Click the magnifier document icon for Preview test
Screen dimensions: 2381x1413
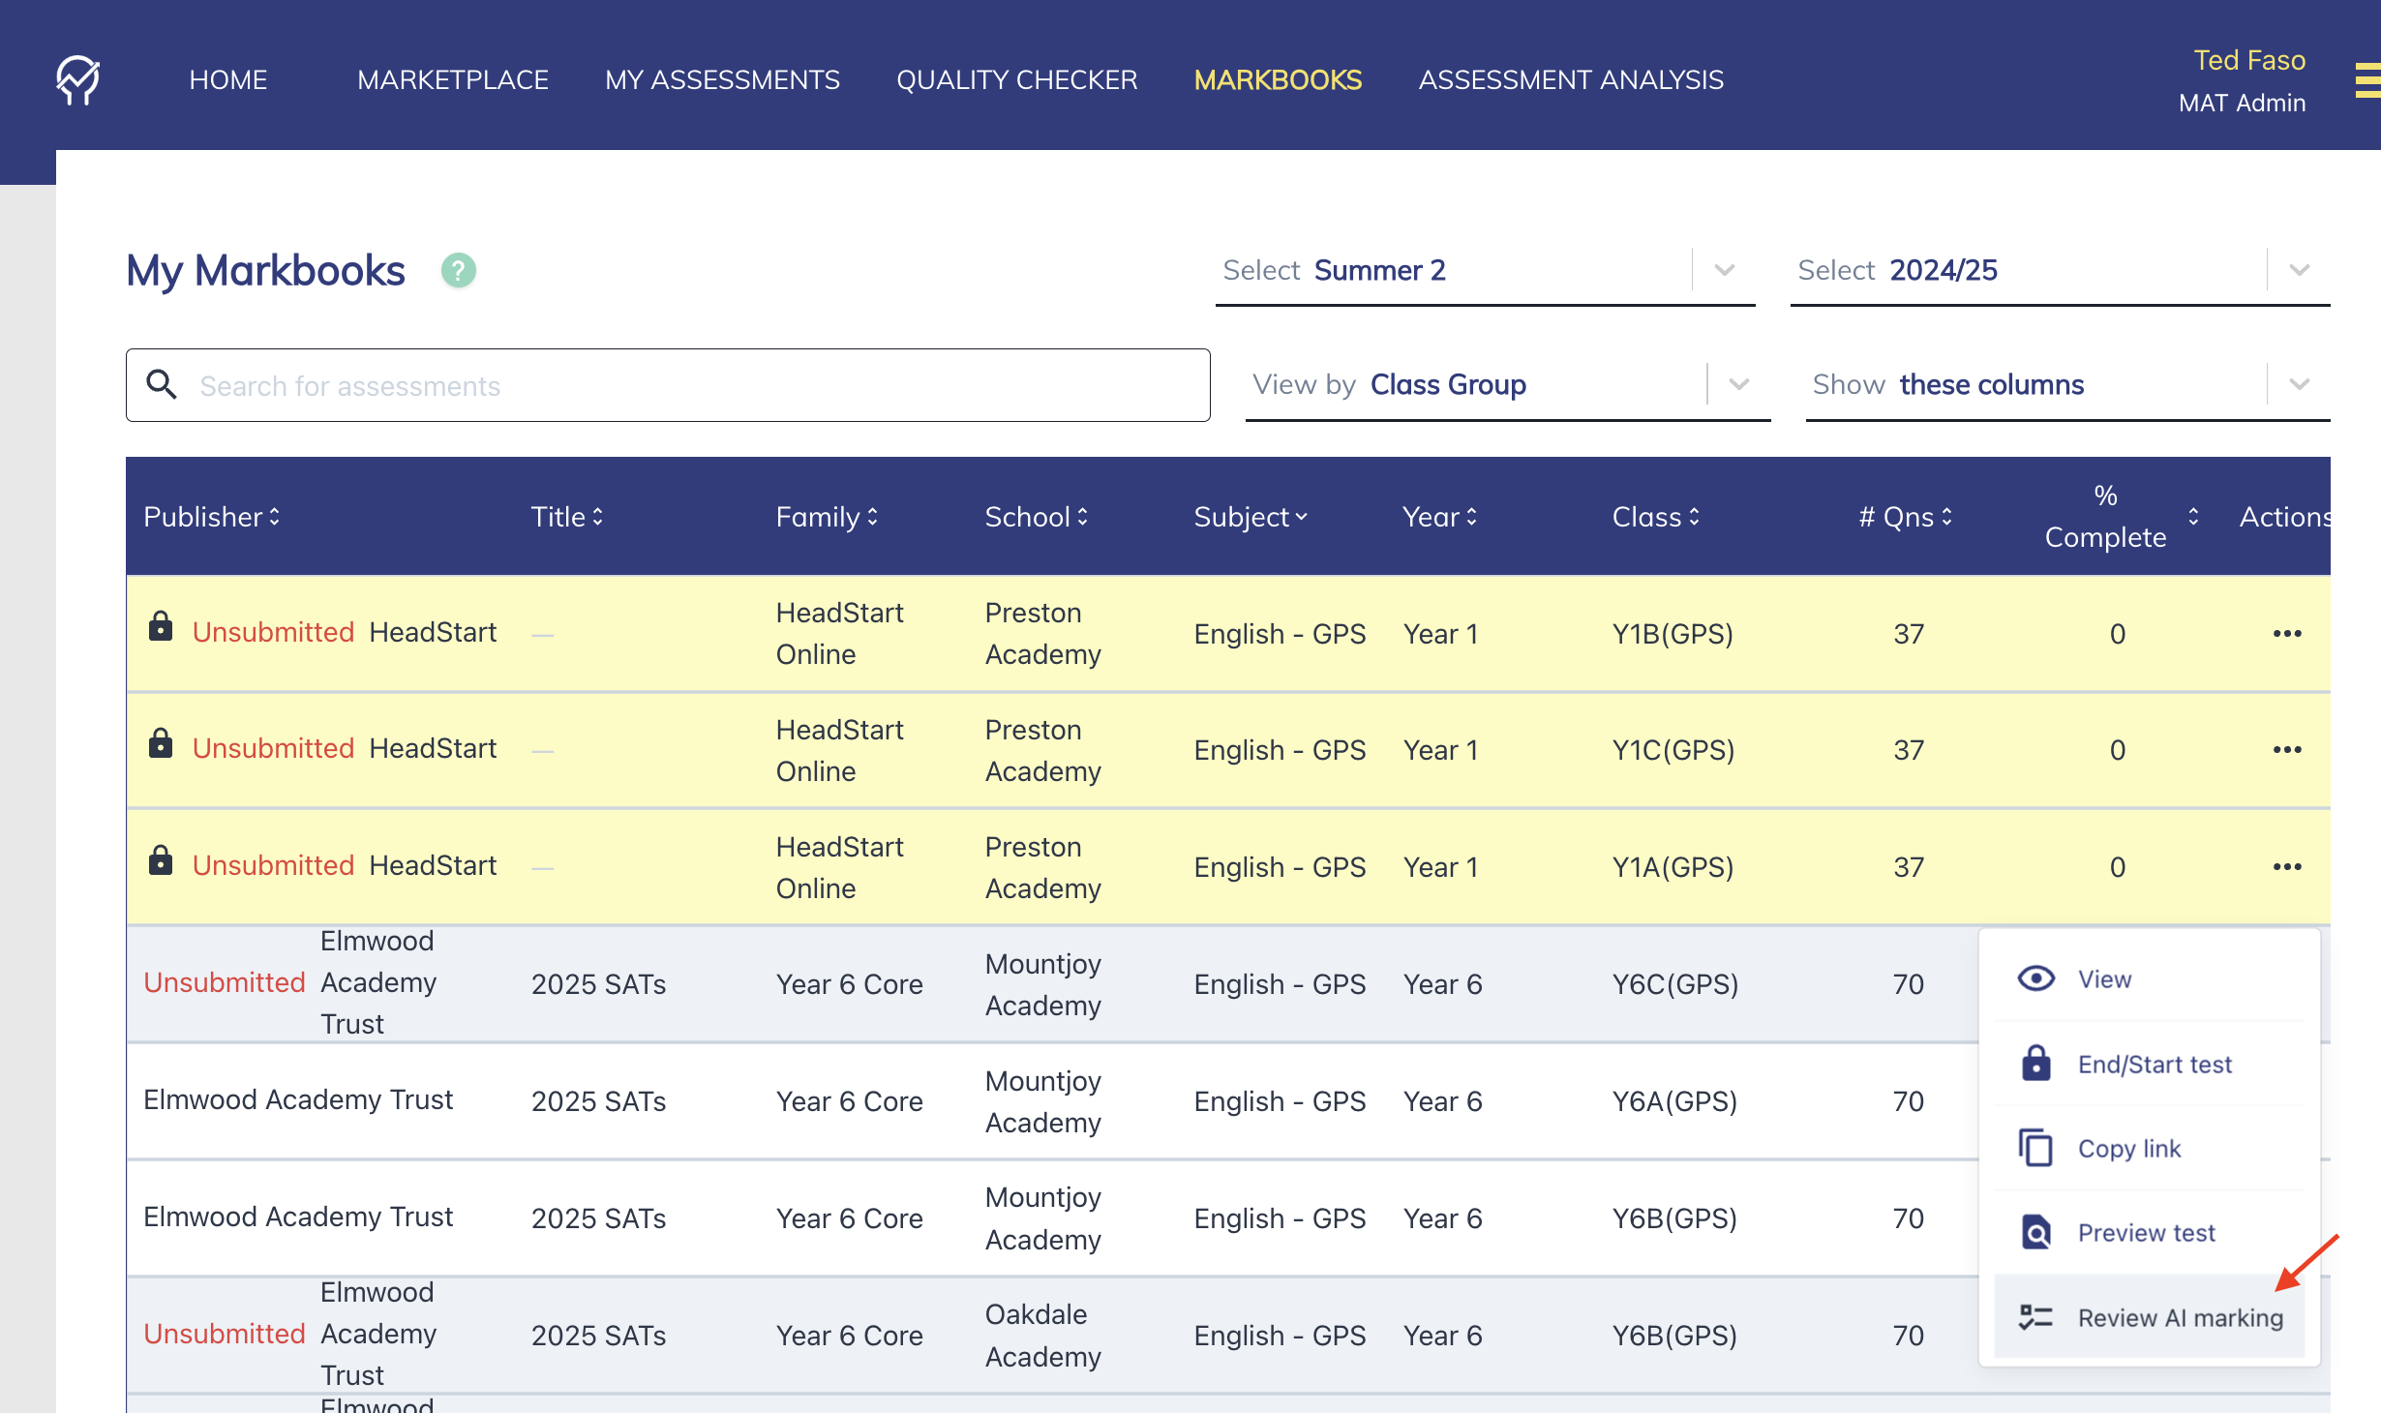tap(2036, 1232)
